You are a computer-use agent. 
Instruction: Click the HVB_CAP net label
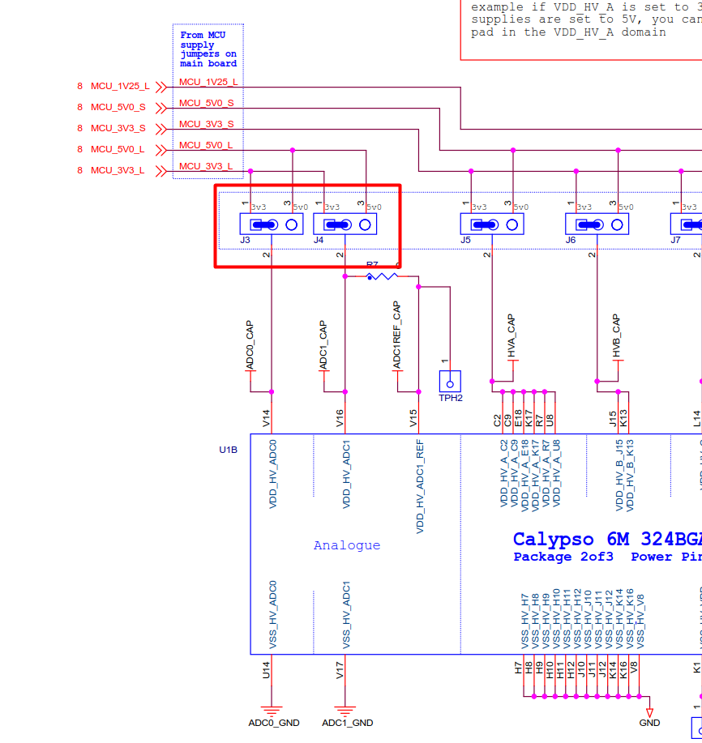616,335
